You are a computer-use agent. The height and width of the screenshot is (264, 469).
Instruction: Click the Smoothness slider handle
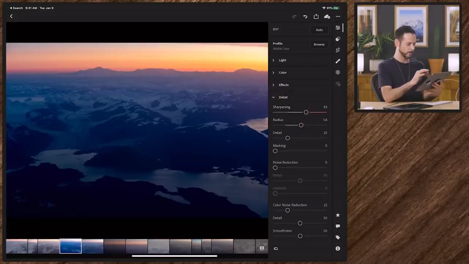pyautogui.click(x=300, y=236)
